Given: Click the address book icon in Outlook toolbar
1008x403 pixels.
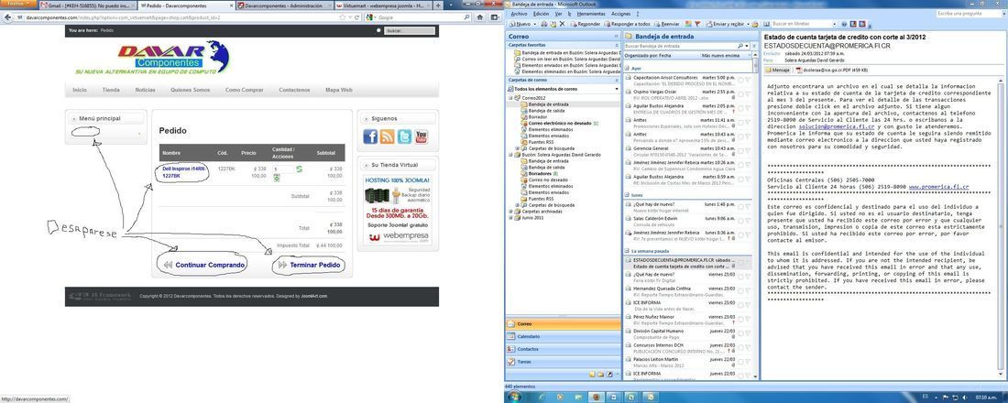Looking at the screenshot, I should click(x=766, y=24).
